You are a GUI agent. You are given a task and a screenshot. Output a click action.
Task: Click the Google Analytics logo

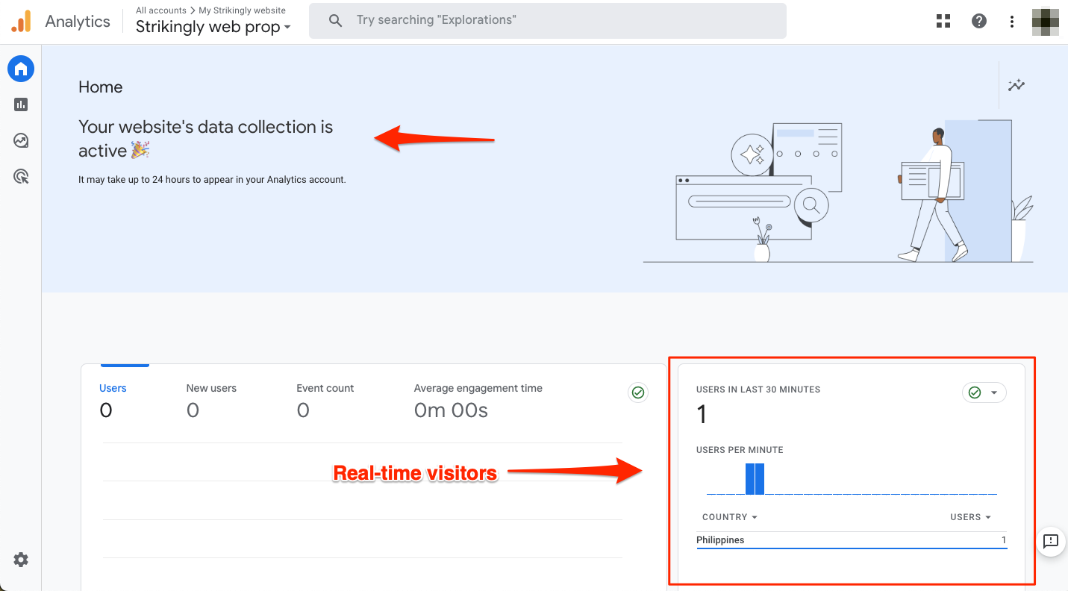(21, 20)
